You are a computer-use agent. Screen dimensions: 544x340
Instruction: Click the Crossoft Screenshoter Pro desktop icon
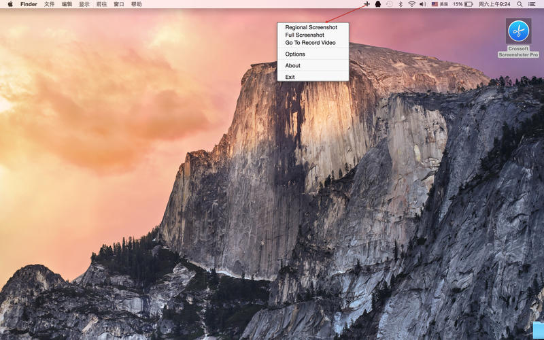518,31
